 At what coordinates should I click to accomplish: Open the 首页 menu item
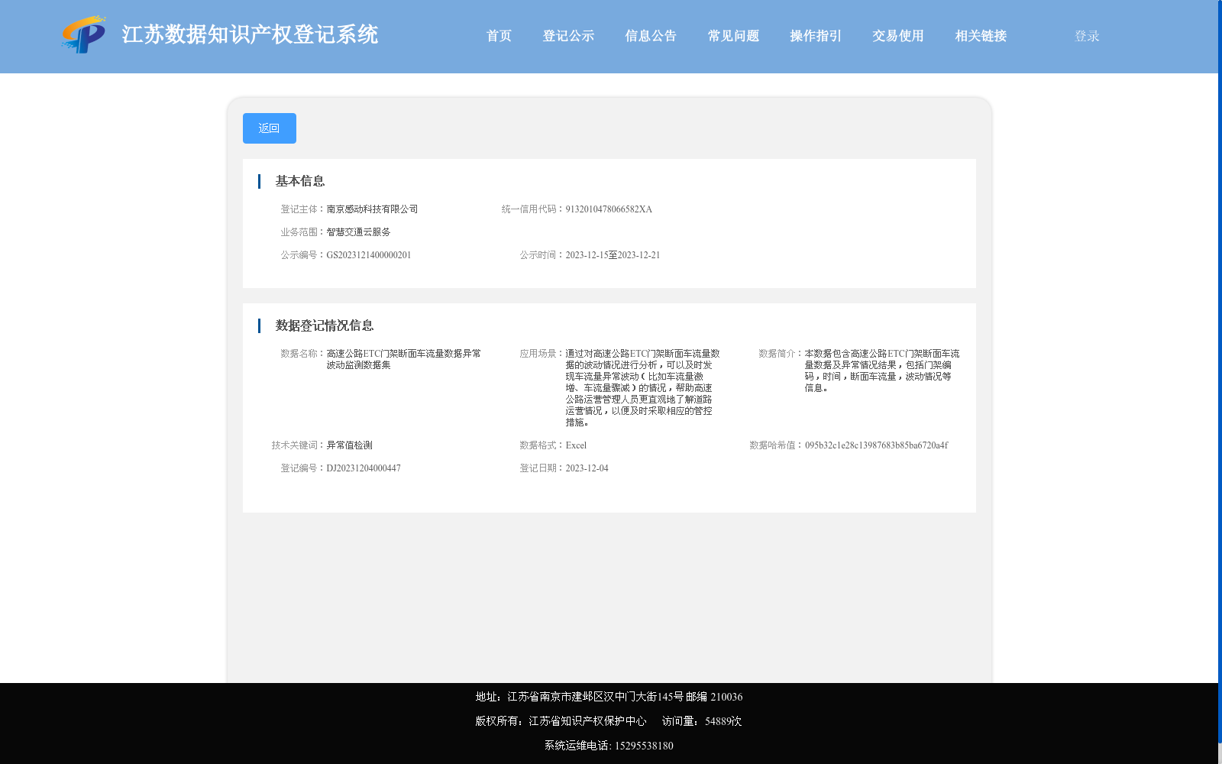499,36
